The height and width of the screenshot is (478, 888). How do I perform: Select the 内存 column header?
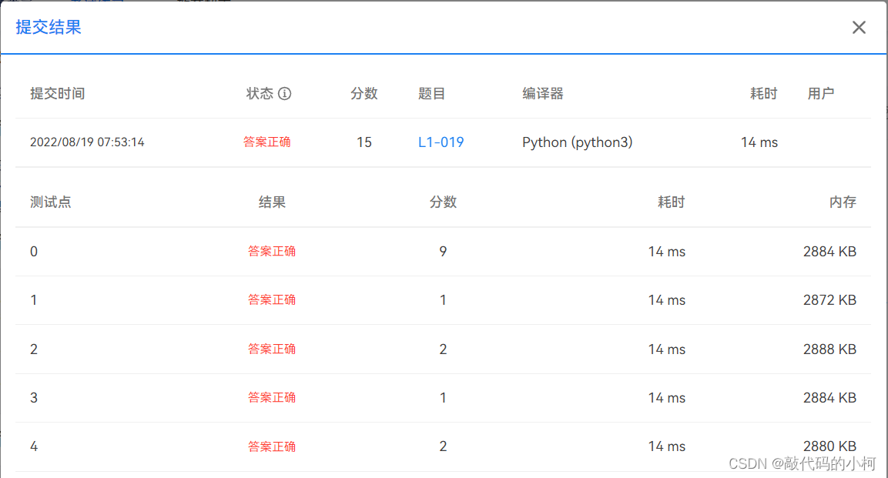click(843, 202)
